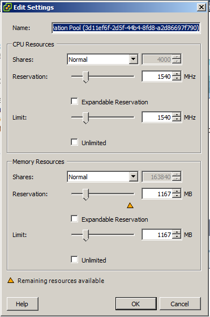This screenshot has height=317, width=210.
Task: Enable CPU Expandable Reservation checkbox
Action: [x=75, y=102]
